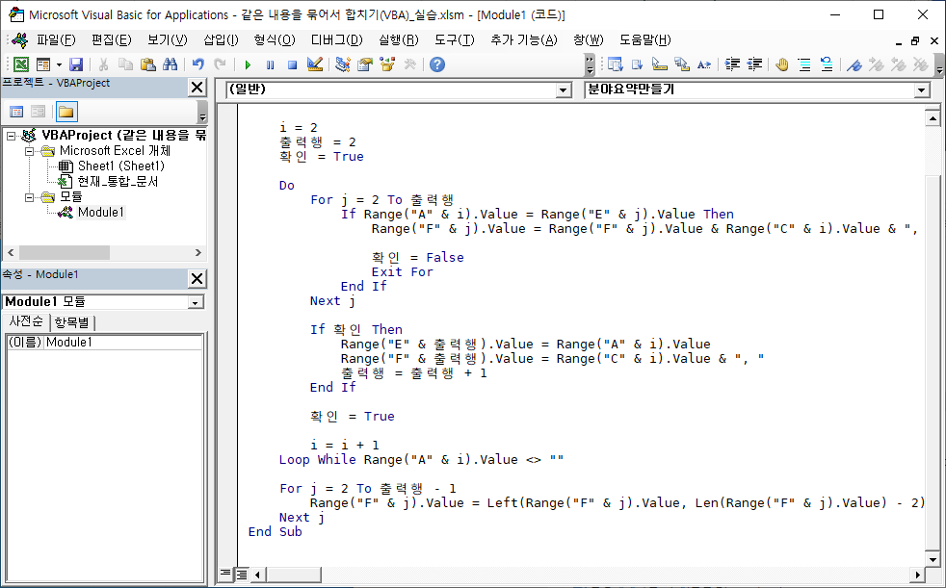Open the Insert object dropdown arrow
946x588 pixels.
(59, 64)
